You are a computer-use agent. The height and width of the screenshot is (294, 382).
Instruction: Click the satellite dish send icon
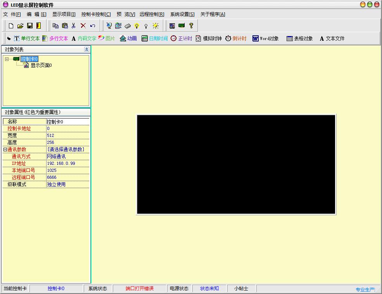pyautogui.click(x=109, y=26)
